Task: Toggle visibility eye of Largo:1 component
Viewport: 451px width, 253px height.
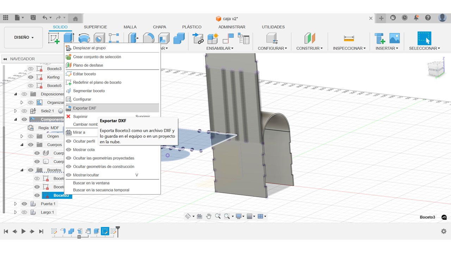Action: [x=24, y=212]
